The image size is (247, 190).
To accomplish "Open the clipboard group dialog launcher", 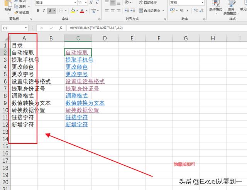I will tap(31, 19).
